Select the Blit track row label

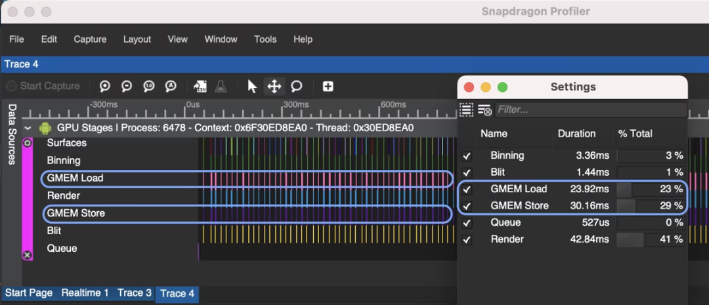click(x=54, y=231)
